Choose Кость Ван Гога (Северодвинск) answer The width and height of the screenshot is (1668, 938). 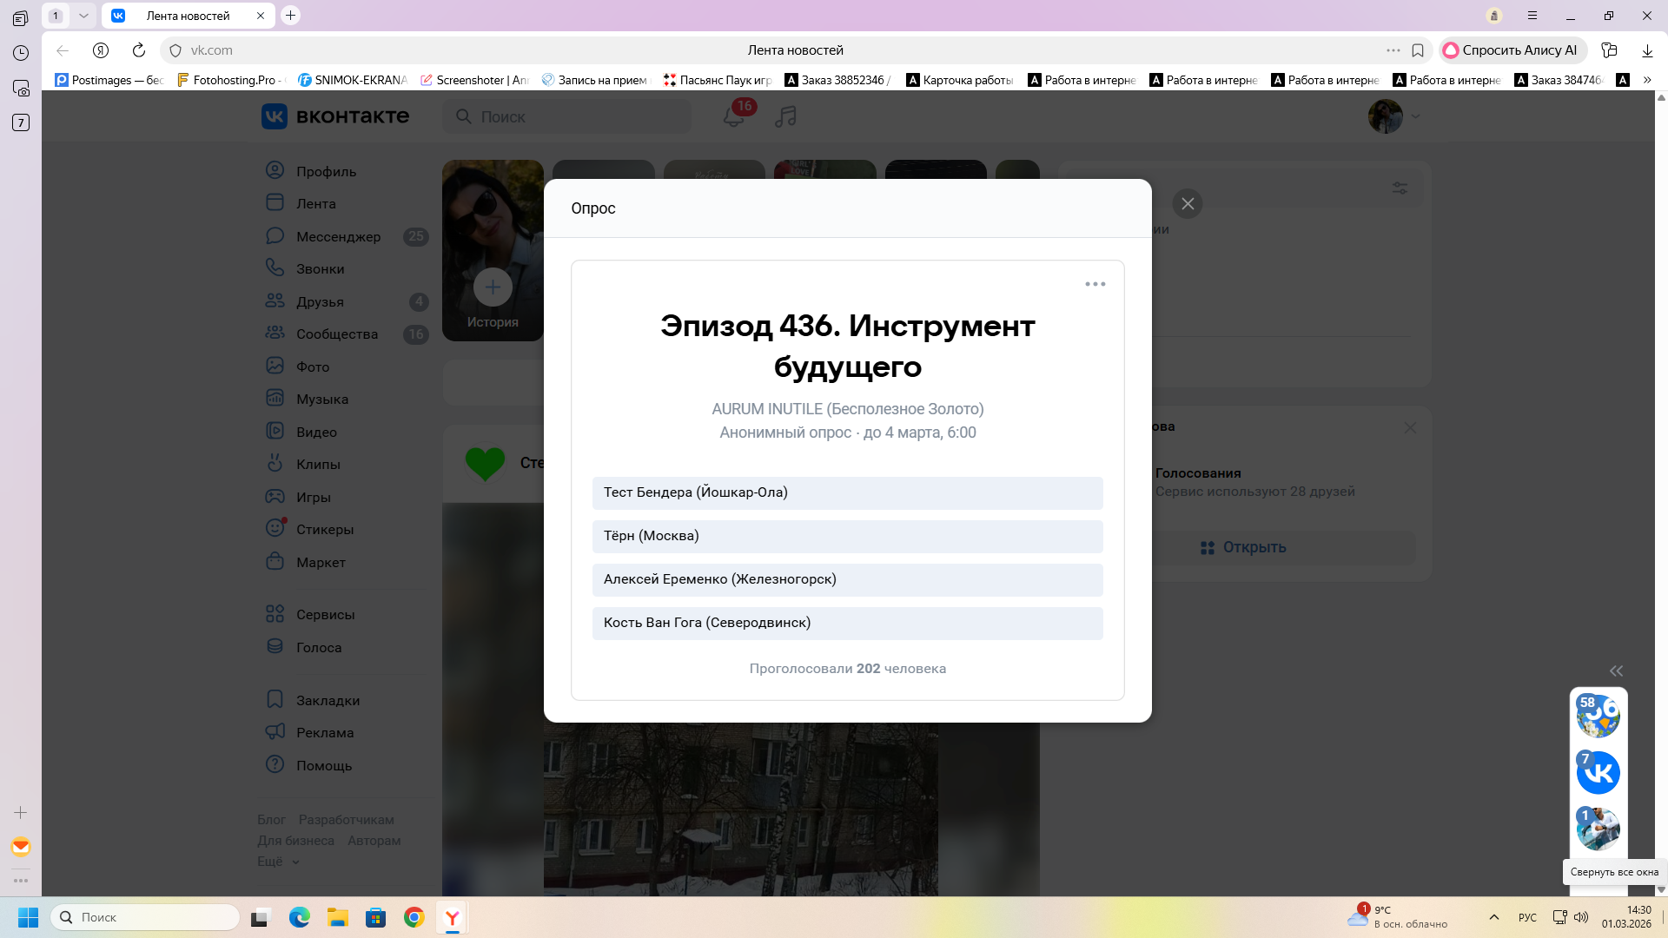tap(847, 623)
